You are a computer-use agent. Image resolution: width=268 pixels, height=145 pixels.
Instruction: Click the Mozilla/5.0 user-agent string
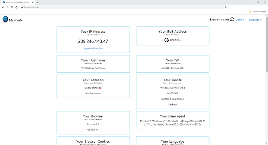tap(172, 123)
